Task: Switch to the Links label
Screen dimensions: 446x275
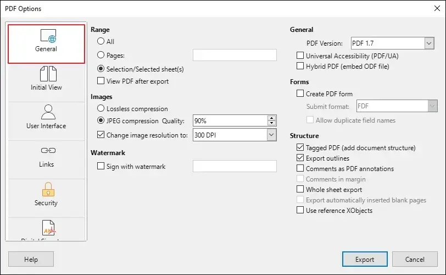Action: pyautogui.click(x=46, y=164)
